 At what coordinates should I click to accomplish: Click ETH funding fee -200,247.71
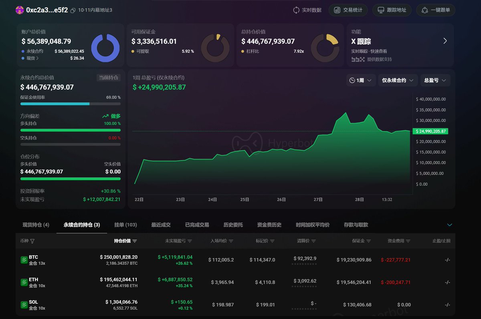point(396,282)
